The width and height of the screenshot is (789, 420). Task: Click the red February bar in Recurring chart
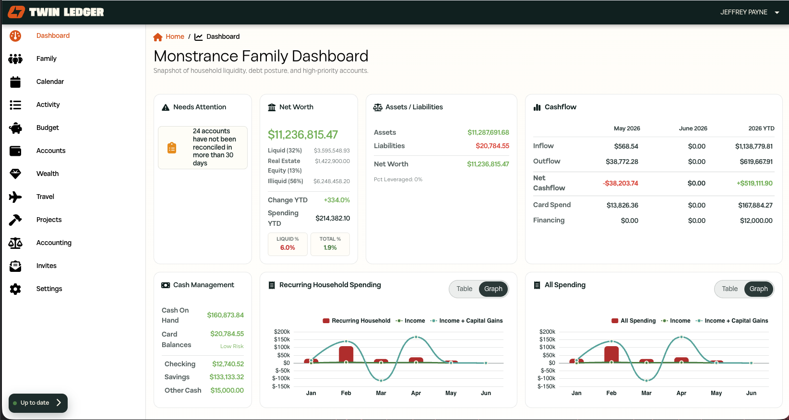346,354
